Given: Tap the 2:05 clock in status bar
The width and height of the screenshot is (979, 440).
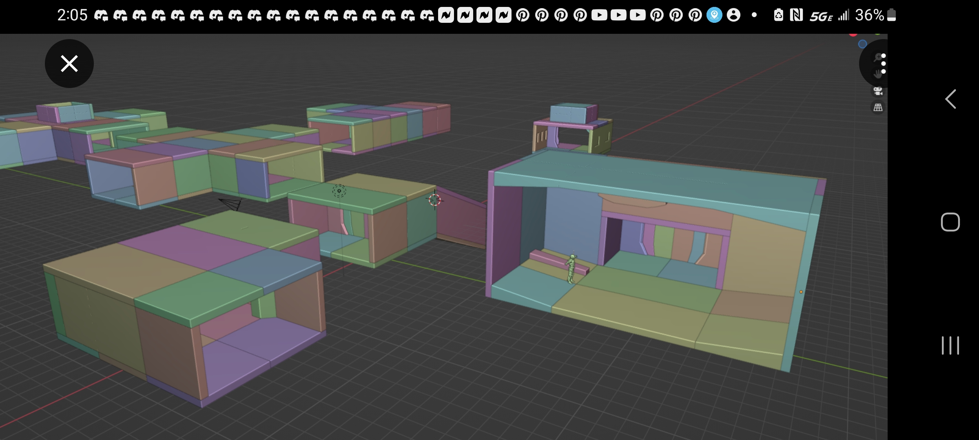Looking at the screenshot, I should coord(72,15).
